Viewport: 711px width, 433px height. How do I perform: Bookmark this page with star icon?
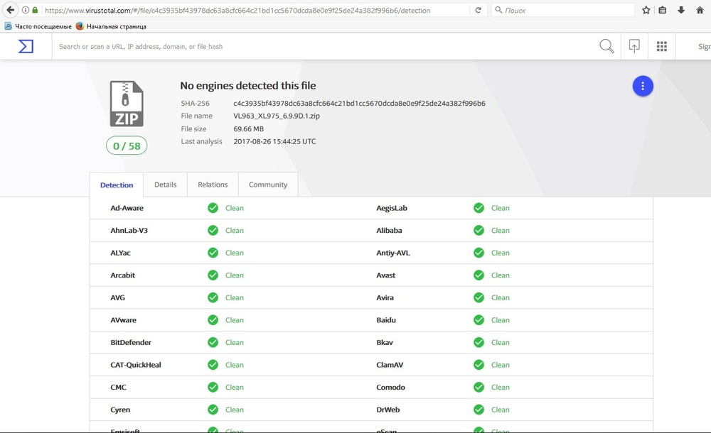pos(646,11)
